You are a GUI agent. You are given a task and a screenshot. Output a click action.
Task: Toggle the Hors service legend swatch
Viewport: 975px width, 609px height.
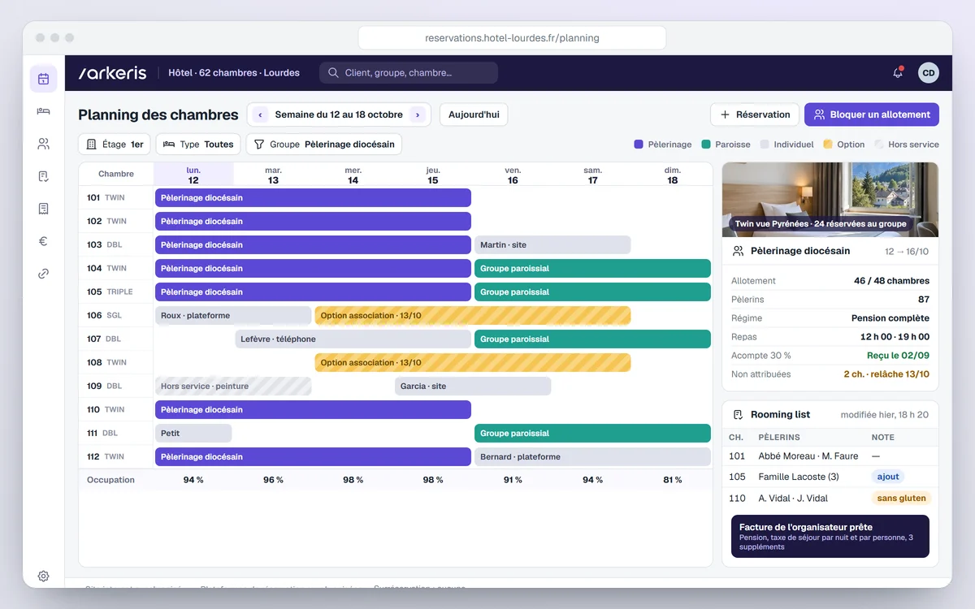(x=879, y=145)
